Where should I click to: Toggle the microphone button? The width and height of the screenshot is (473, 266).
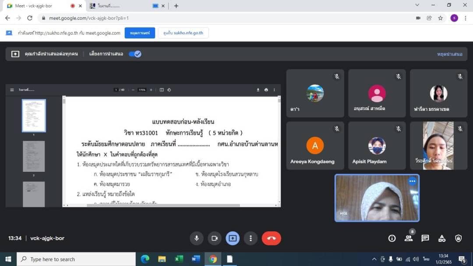click(x=197, y=238)
